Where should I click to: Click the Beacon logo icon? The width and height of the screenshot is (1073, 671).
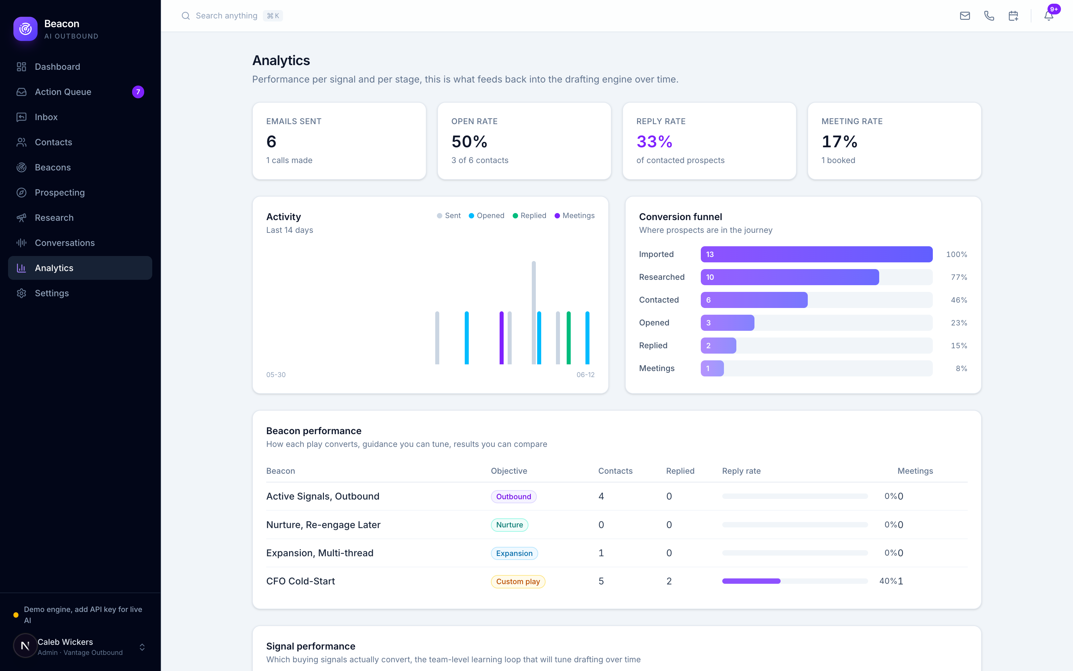tap(25, 29)
